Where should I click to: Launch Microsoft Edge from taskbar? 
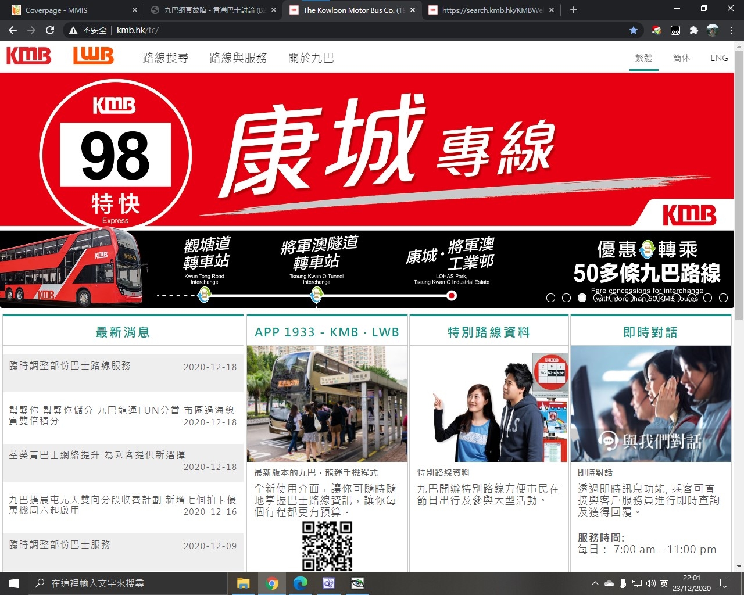click(x=300, y=583)
